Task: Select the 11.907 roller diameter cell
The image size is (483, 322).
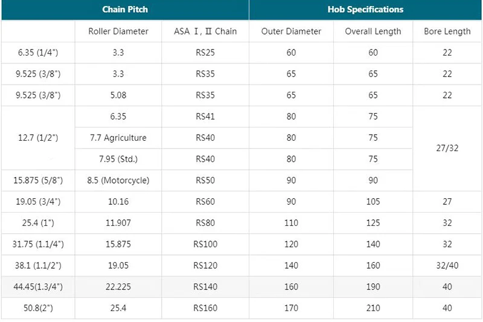Action: (118, 223)
